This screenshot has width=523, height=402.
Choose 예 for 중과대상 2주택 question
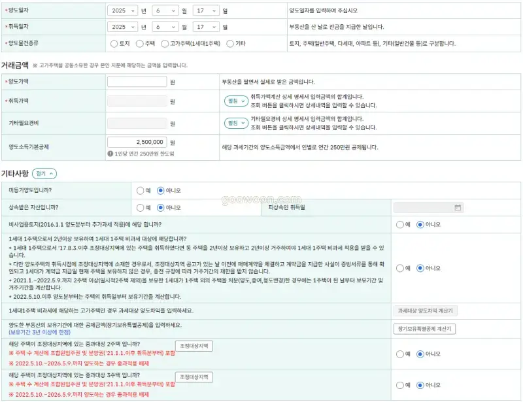[x=400, y=354]
